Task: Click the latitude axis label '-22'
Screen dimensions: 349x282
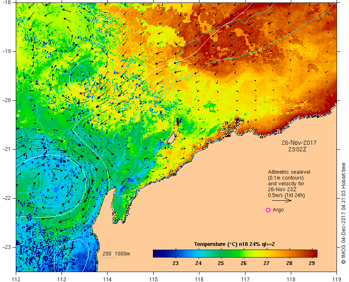Action: pos(6,198)
